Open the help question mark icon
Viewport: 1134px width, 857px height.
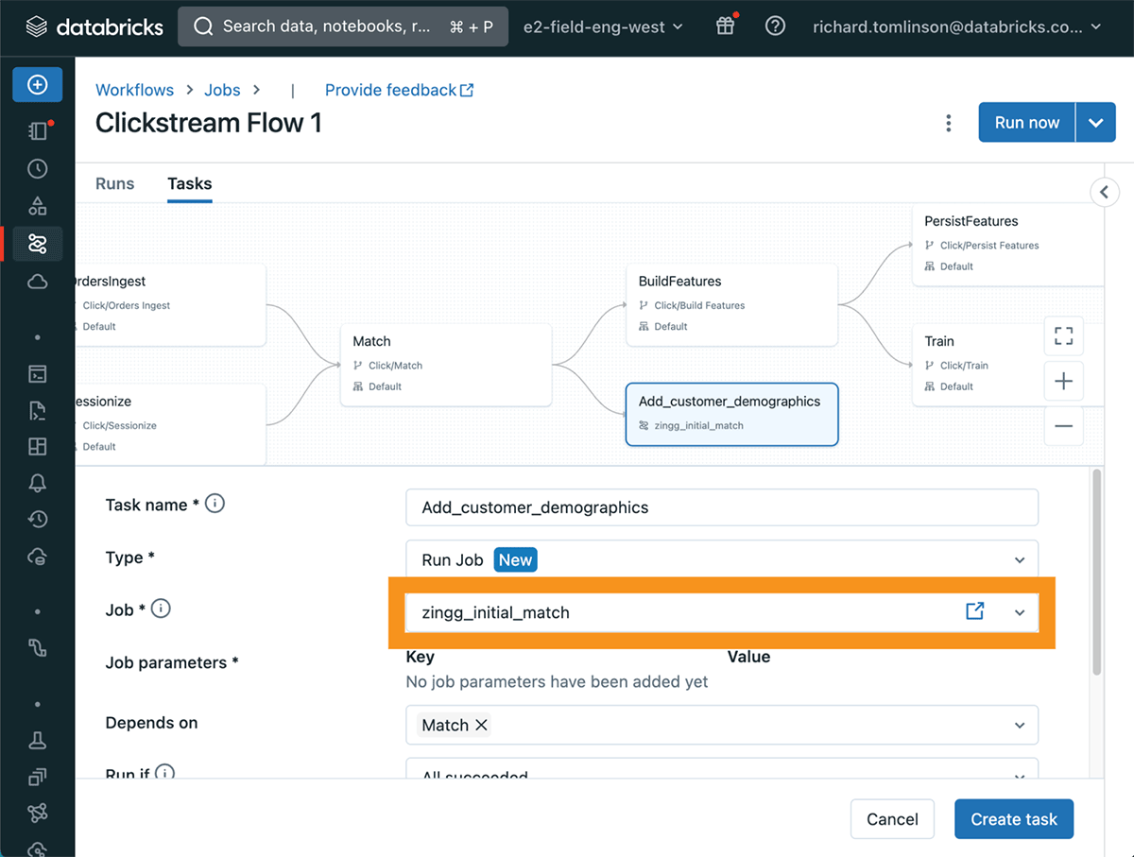point(775,26)
